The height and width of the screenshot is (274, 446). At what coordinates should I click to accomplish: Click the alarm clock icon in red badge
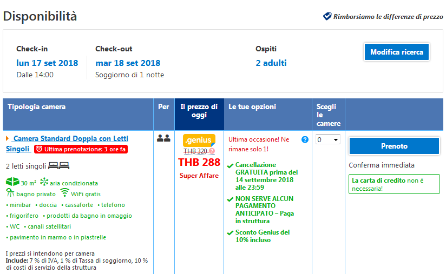[x=40, y=149]
